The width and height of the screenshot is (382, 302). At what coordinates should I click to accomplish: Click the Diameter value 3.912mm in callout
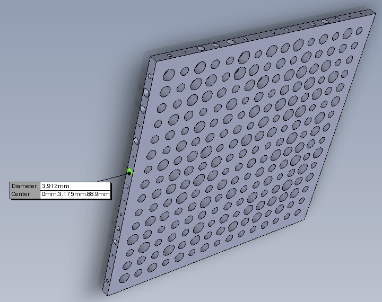point(75,186)
